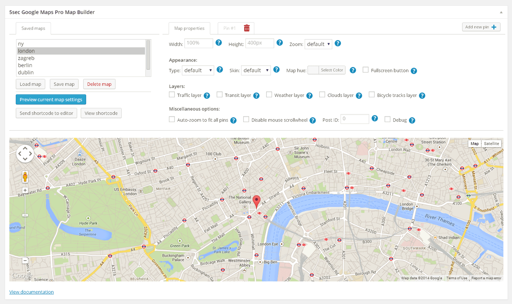Click the map pan compass control

[25, 154]
